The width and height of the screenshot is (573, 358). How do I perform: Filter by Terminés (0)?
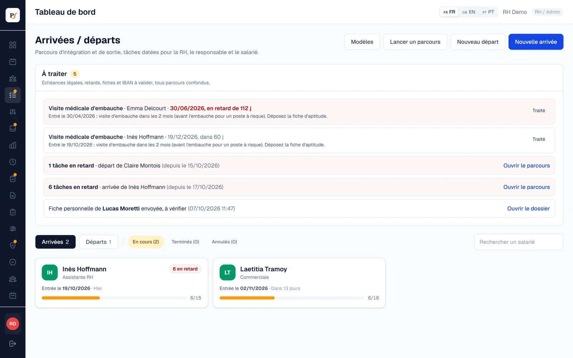coord(185,242)
